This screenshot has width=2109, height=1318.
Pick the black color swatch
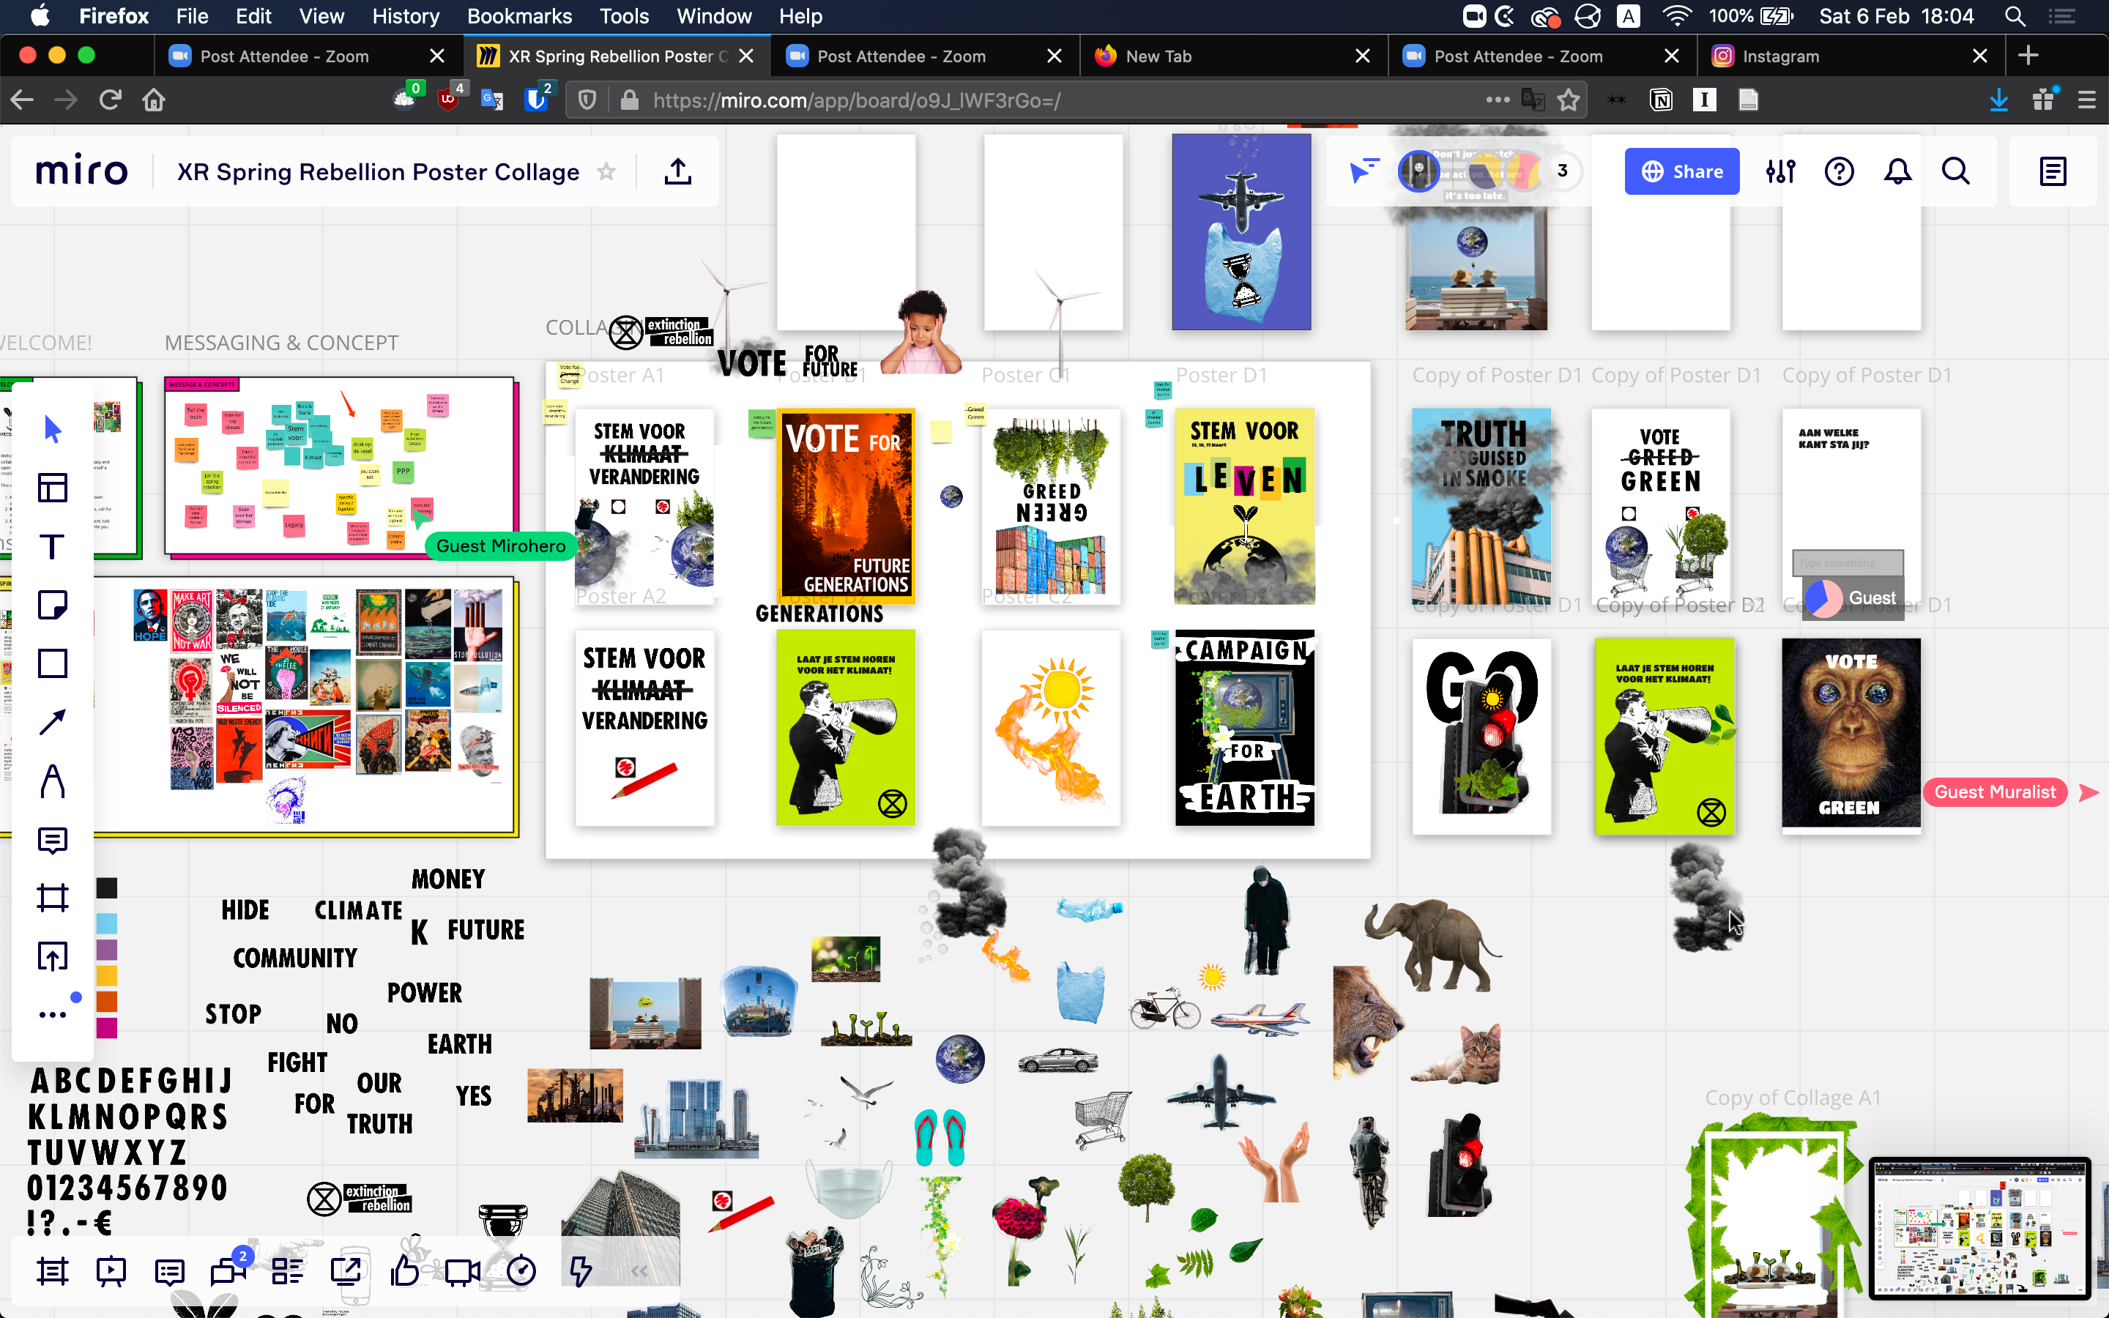106,888
